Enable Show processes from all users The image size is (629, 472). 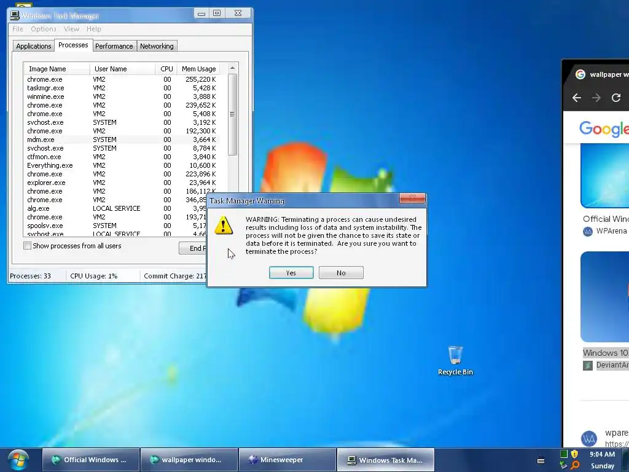pos(27,246)
